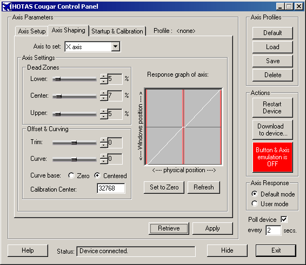
Task: Click the Trim value field
Action: click(x=115, y=142)
